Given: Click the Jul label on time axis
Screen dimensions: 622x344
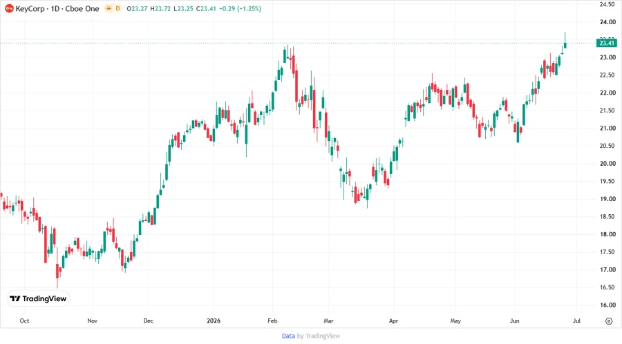Looking at the screenshot, I should [576, 321].
